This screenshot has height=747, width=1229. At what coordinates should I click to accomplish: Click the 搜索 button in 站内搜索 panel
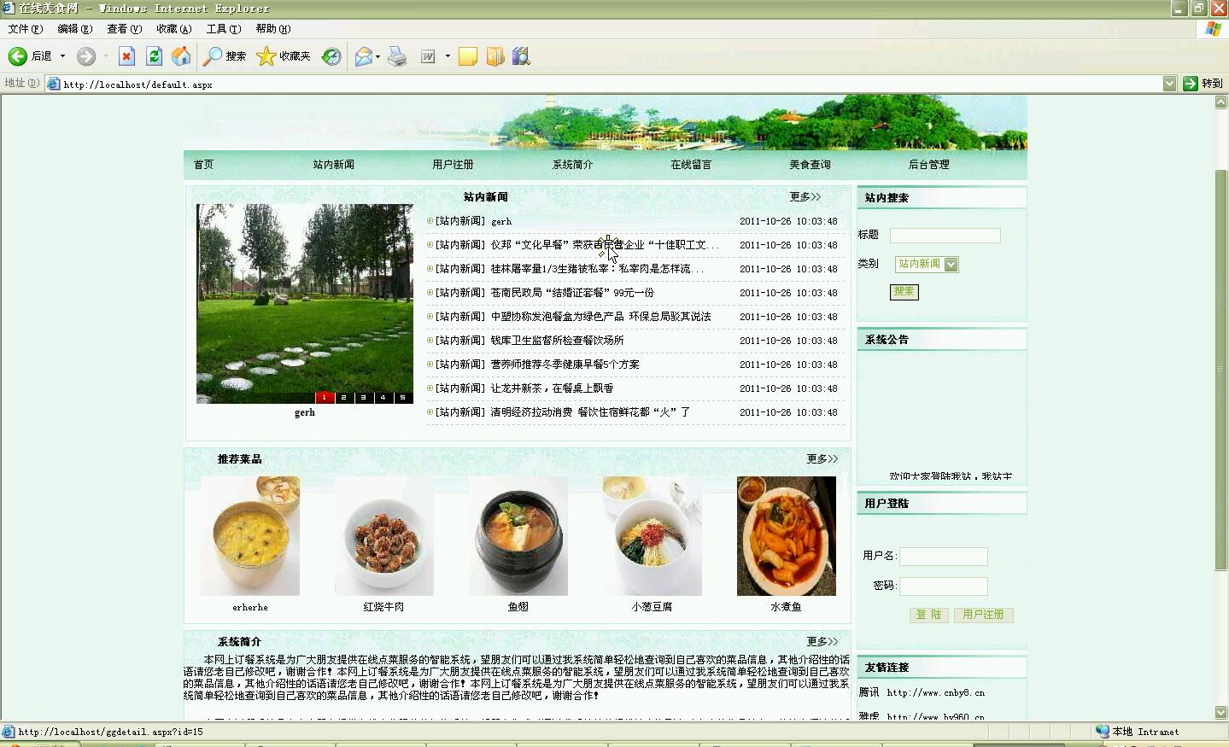904,292
